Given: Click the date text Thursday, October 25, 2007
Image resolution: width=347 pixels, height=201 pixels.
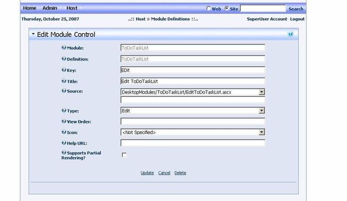Looking at the screenshot, I should coord(50,19).
